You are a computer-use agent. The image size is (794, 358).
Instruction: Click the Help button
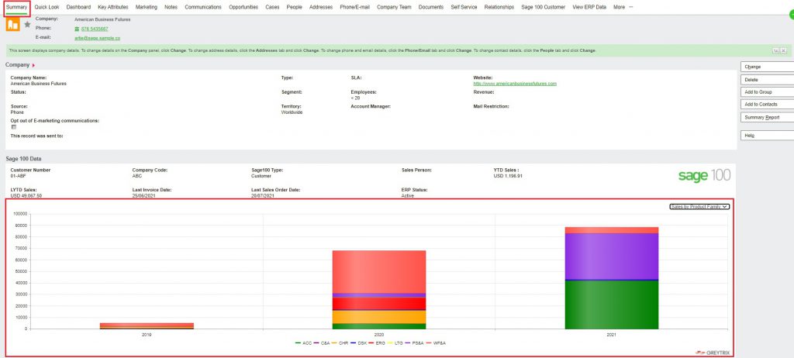point(767,136)
